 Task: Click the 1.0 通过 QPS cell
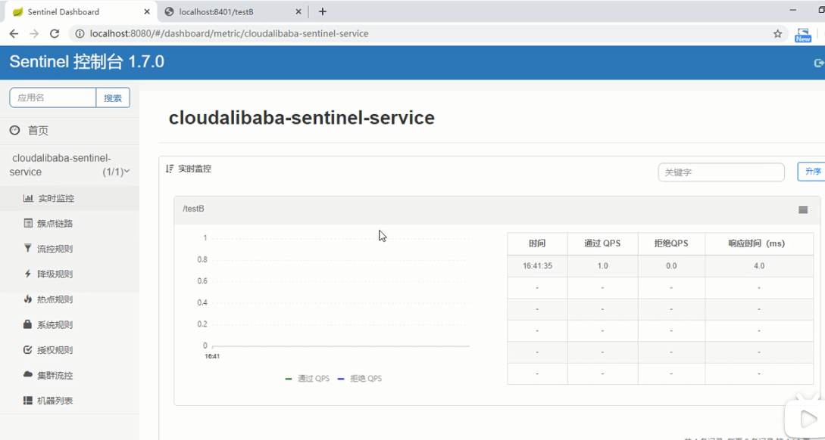point(602,266)
